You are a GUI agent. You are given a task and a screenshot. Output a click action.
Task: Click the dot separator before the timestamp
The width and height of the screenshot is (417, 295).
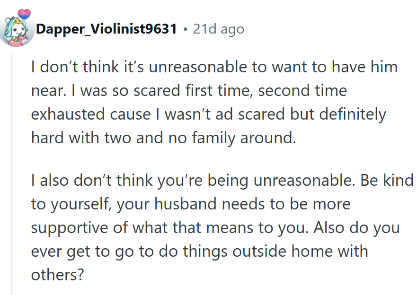point(185,29)
